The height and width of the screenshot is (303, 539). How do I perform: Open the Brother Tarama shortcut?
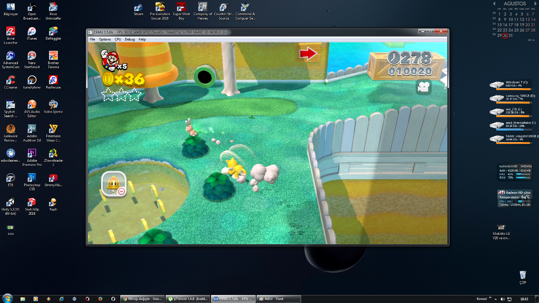pos(53,60)
